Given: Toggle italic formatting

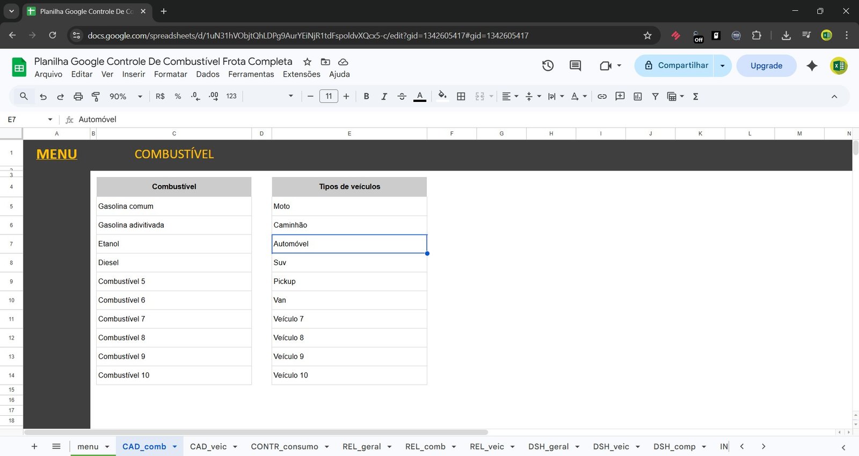Looking at the screenshot, I should [x=384, y=97].
